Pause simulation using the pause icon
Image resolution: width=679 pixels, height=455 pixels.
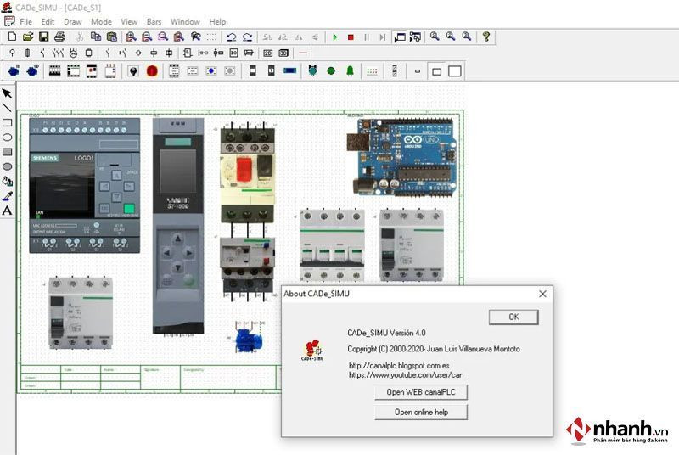[x=367, y=37]
